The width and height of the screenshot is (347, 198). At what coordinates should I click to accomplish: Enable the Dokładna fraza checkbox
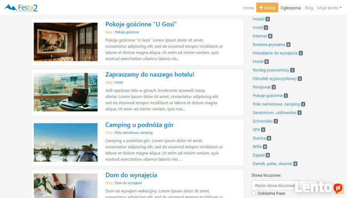[254, 193]
